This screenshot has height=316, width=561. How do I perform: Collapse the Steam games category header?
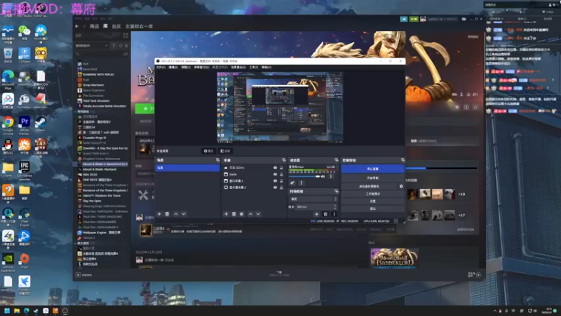pos(84,112)
